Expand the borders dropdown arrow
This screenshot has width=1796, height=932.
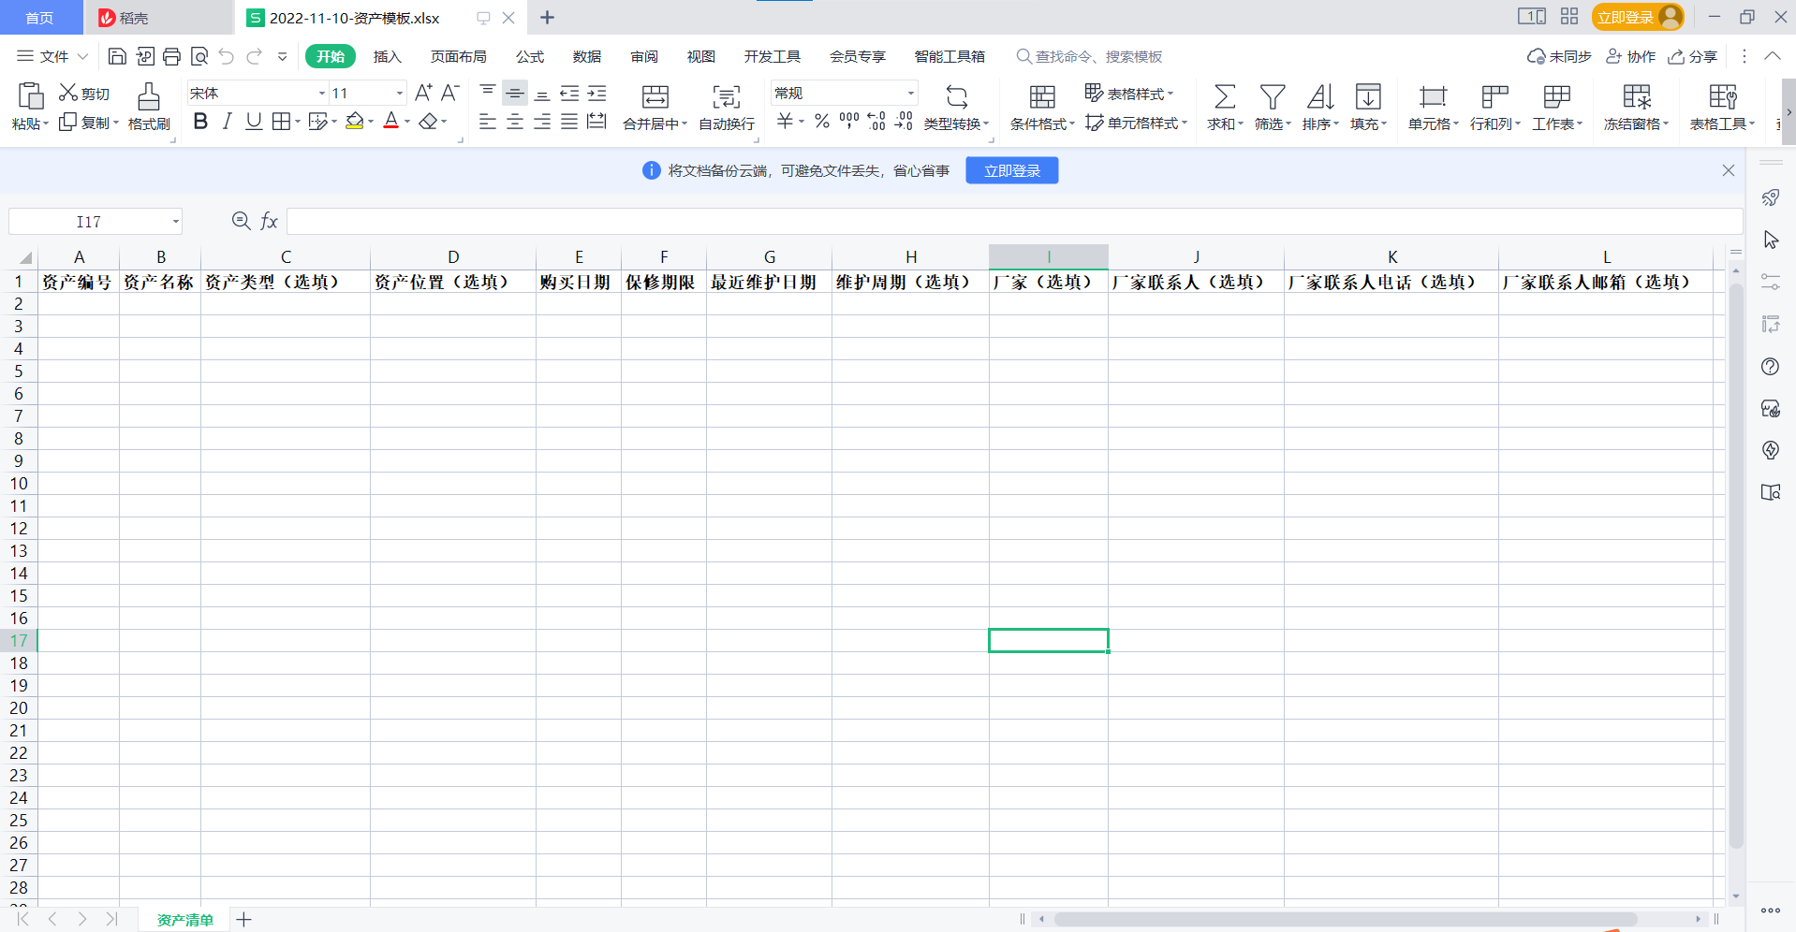(298, 122)
